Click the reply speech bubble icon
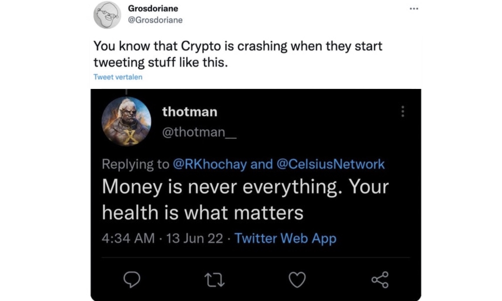 coord(132,280)
